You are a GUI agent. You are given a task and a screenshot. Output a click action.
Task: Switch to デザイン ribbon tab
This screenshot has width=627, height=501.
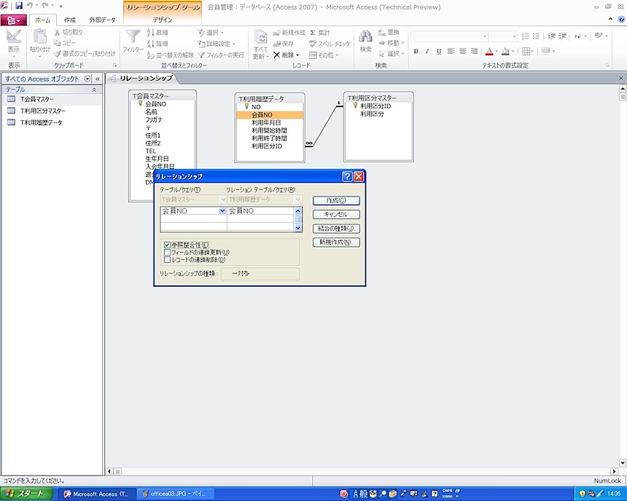(163, 20)
